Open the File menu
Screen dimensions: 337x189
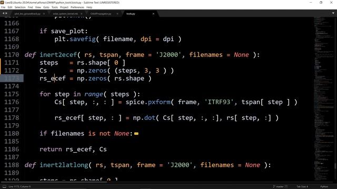pyautogui.click(x=3, y=7)
